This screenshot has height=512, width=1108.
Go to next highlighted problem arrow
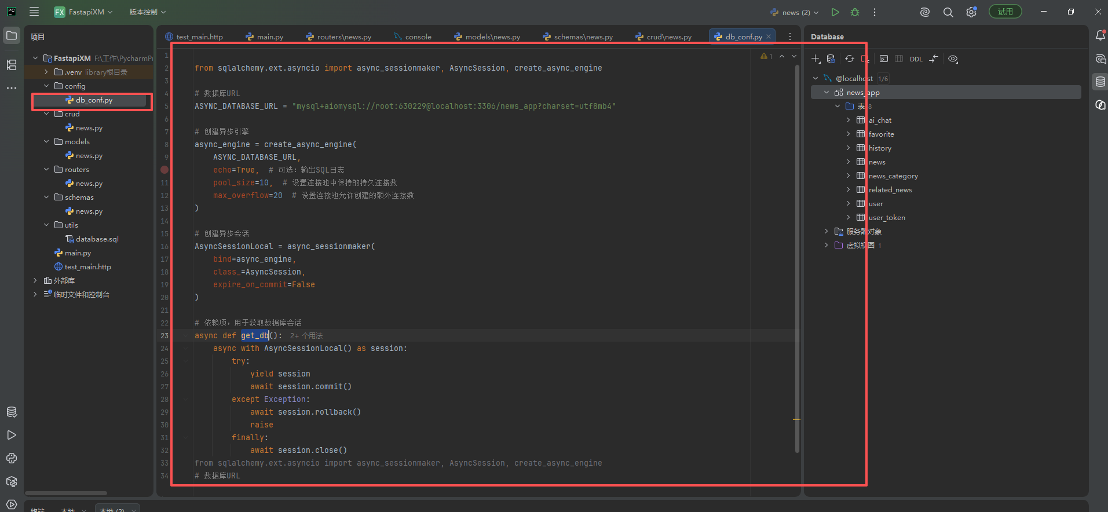(794, 56)
